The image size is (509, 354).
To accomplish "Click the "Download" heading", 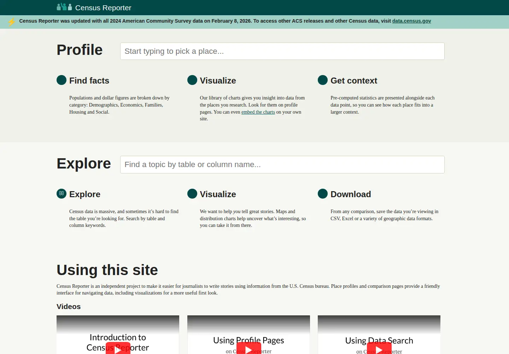I will pos(351,194).
